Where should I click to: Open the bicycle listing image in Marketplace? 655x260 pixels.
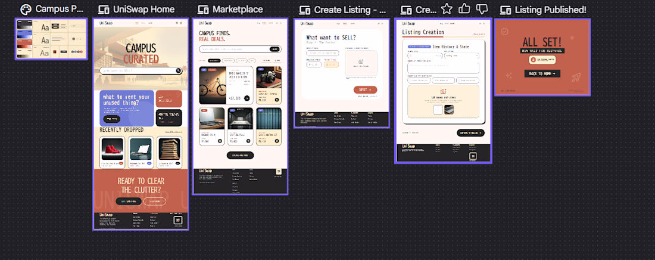(x=213, y=85)
